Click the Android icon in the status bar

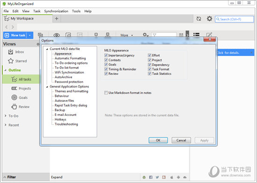[x=178, y=177]
